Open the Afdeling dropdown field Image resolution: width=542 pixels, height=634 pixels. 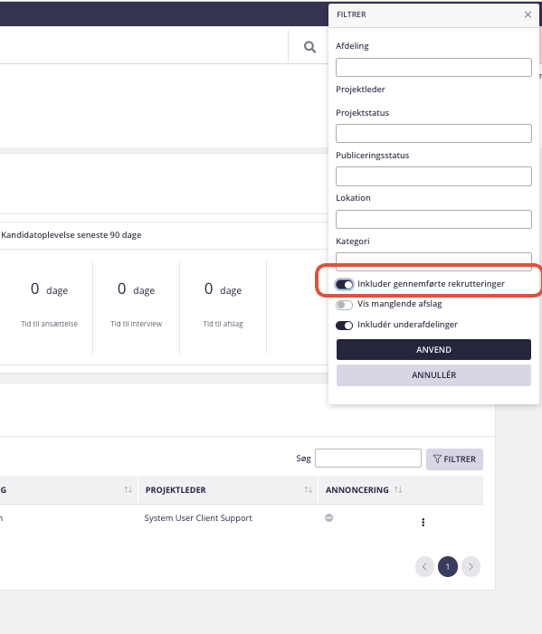[x=433, y=67]
